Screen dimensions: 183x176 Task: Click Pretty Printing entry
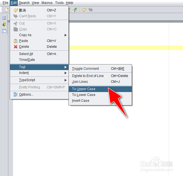click(39, 87)
